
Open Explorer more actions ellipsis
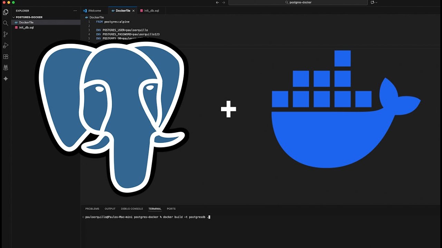[75, 11]
